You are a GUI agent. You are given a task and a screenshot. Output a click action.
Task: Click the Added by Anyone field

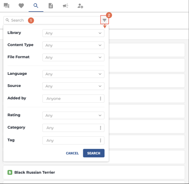(x=73, y=99)
